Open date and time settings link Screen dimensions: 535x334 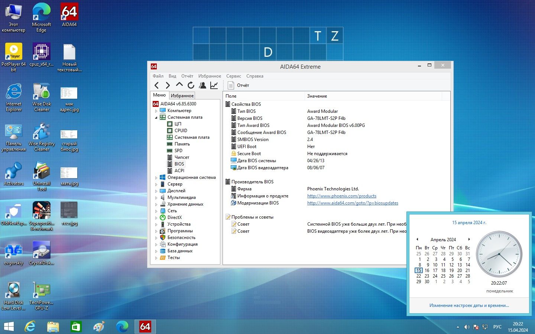pyautogui.click(x=469, y=305)
